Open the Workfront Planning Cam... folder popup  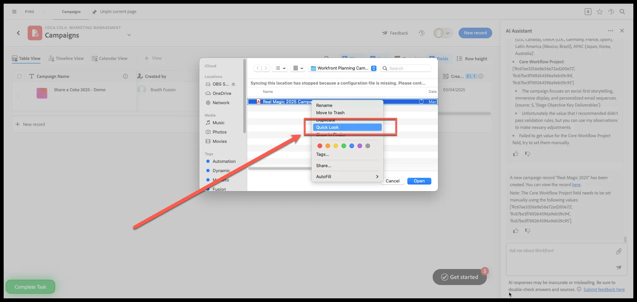343,68
